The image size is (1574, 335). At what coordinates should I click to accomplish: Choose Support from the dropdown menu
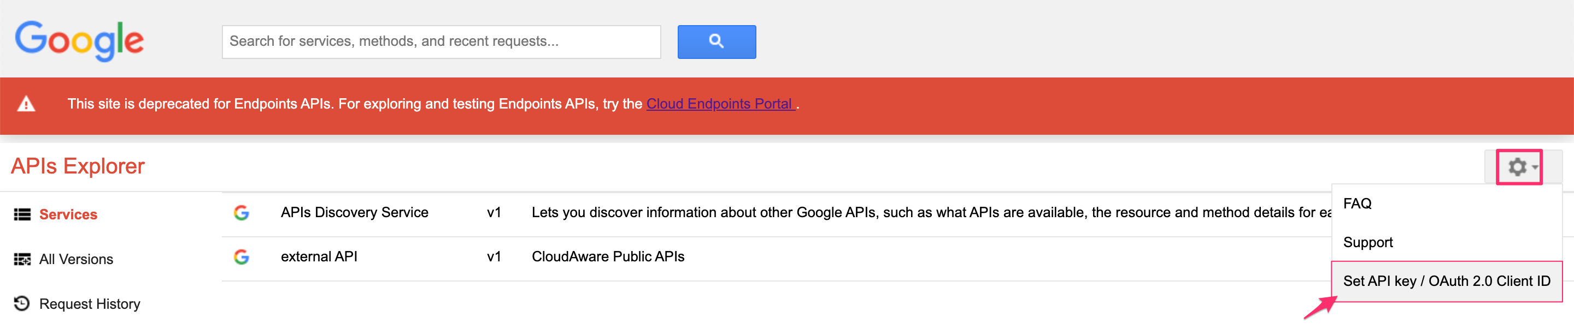1368,242
